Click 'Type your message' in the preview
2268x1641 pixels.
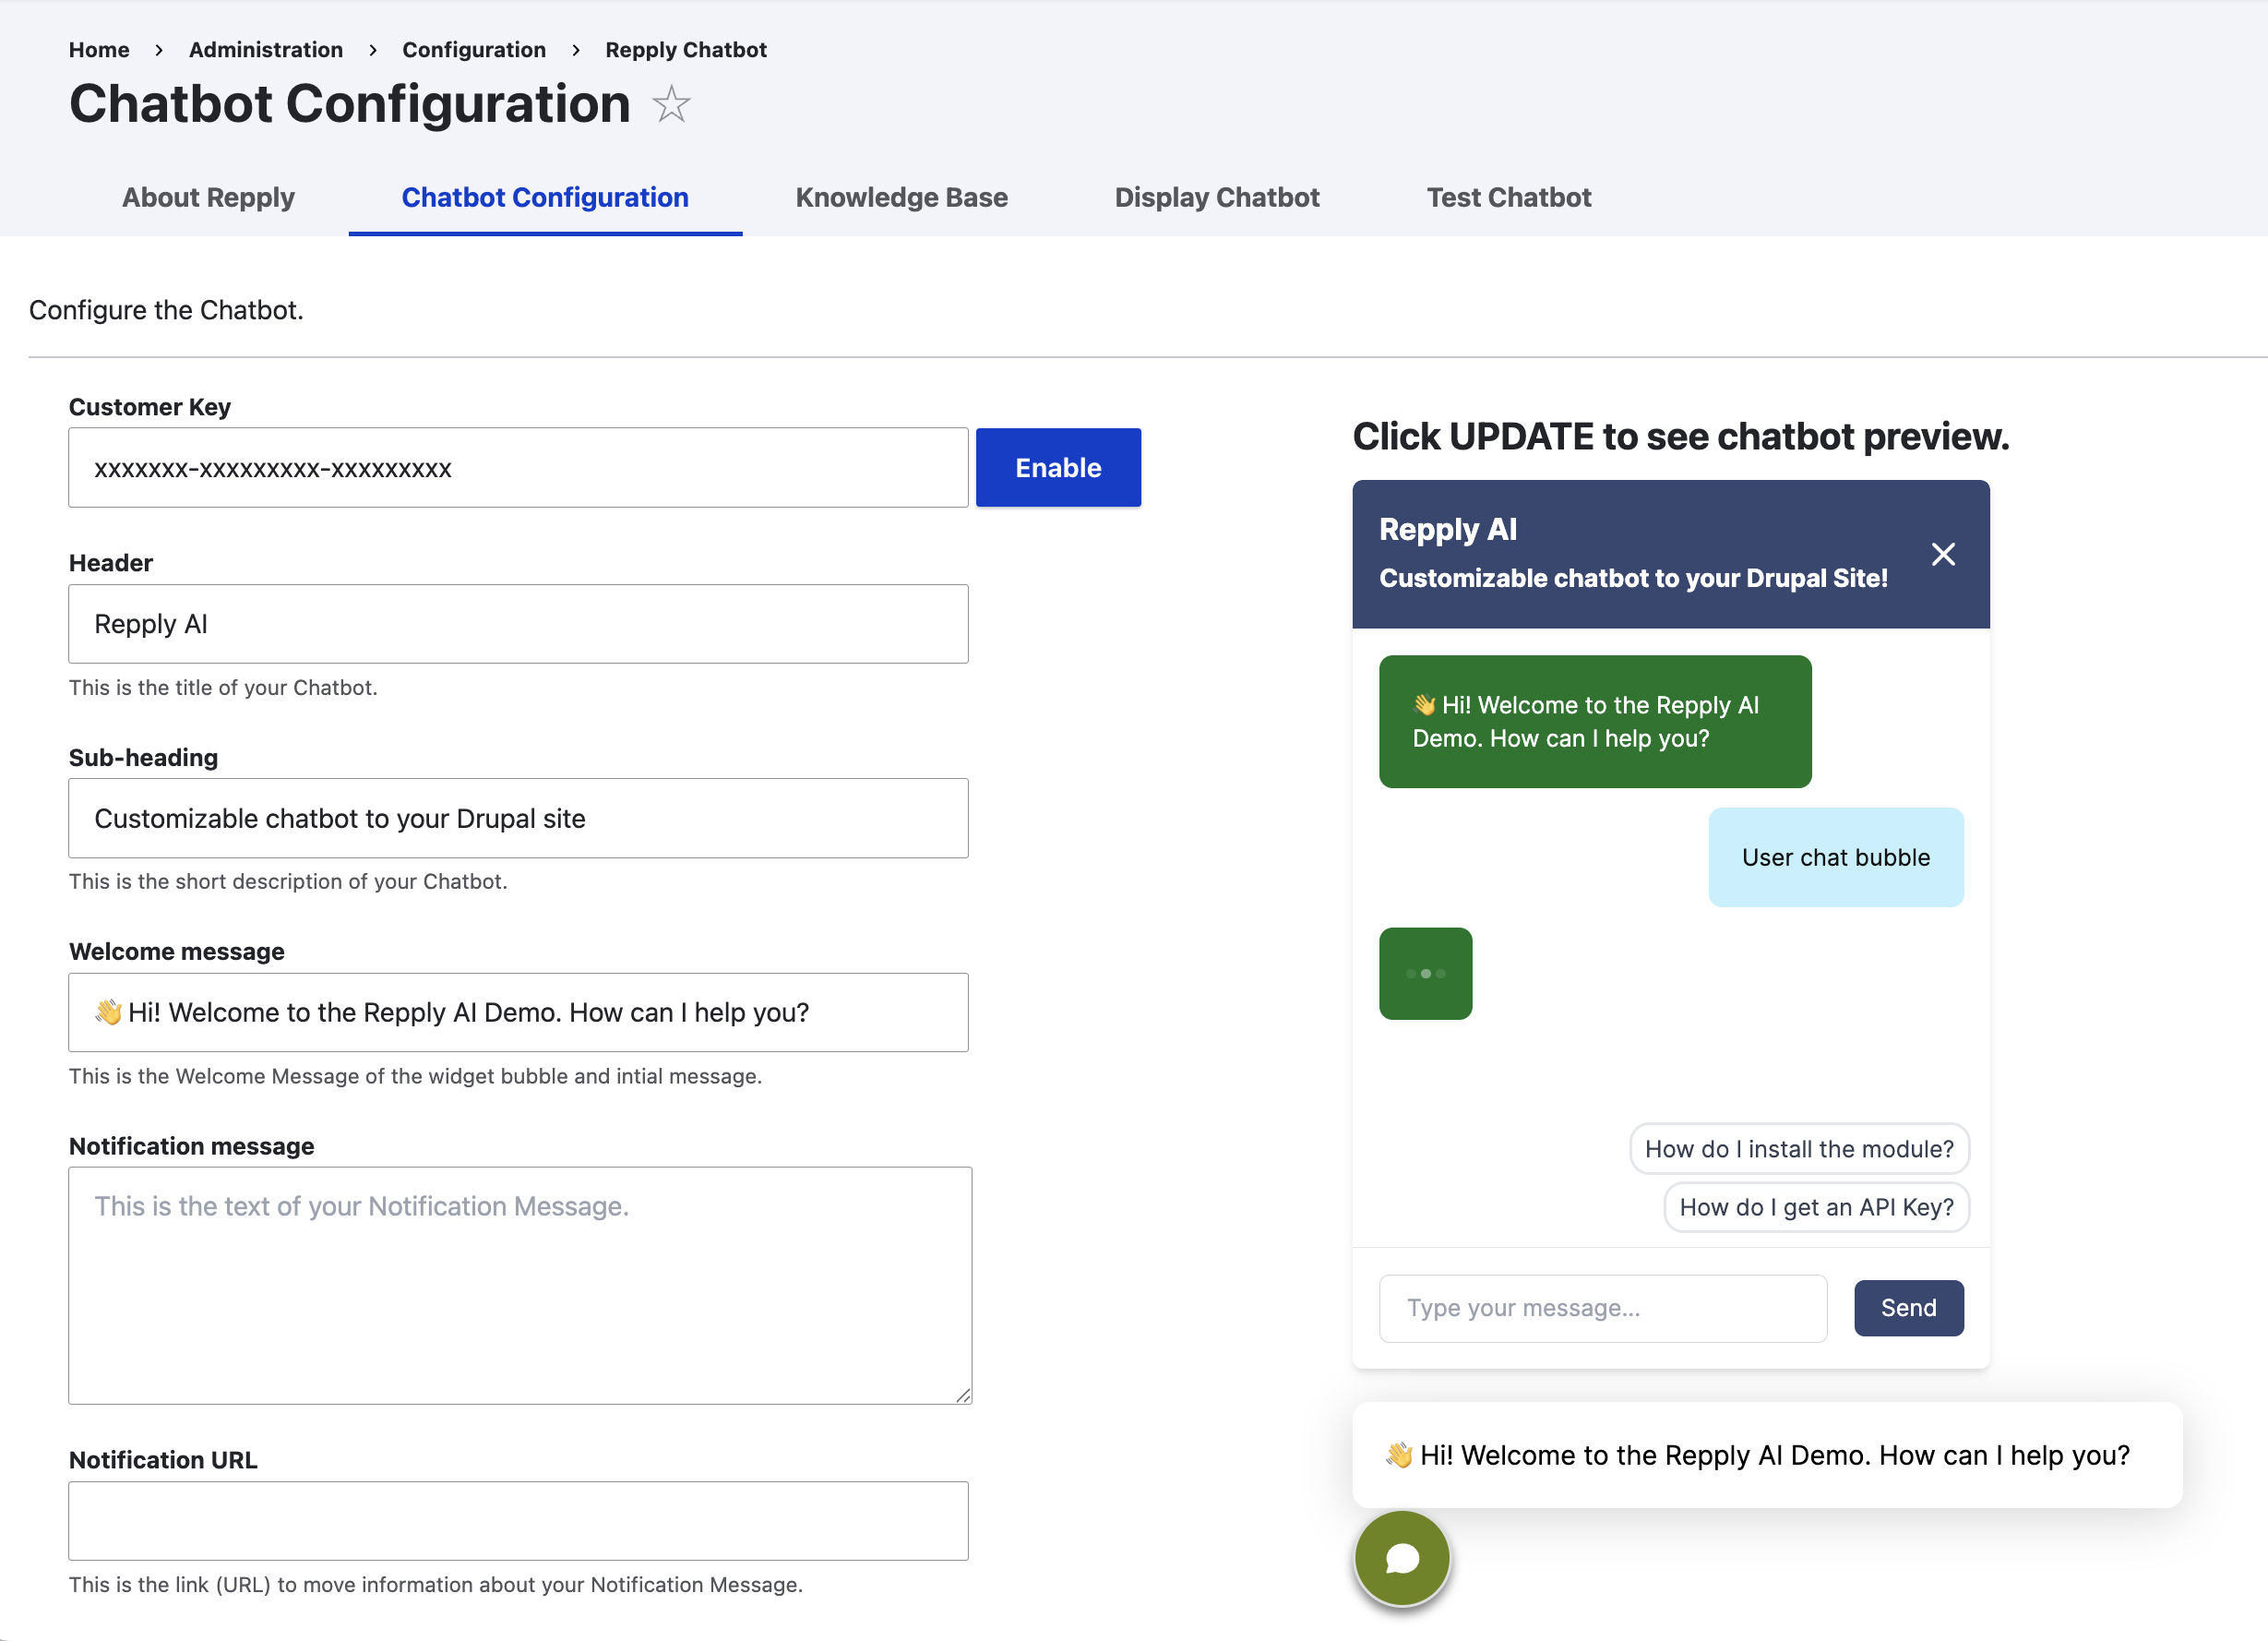[1602, 1307]
